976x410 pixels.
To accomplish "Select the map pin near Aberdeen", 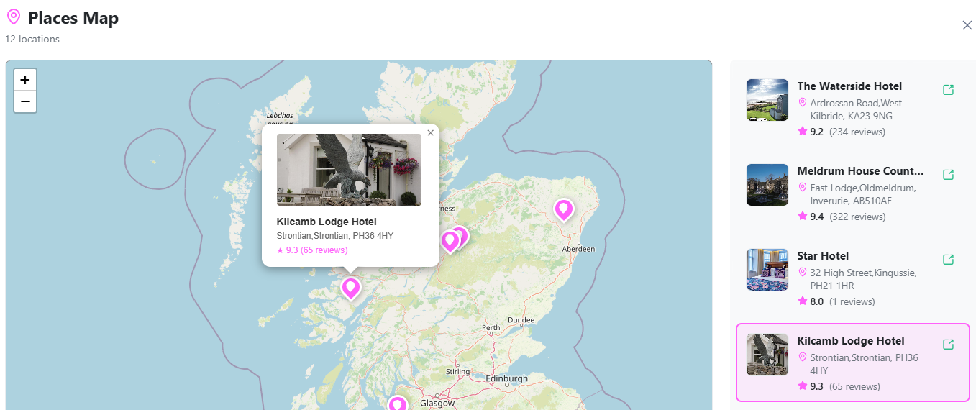I will click(563, 209).
